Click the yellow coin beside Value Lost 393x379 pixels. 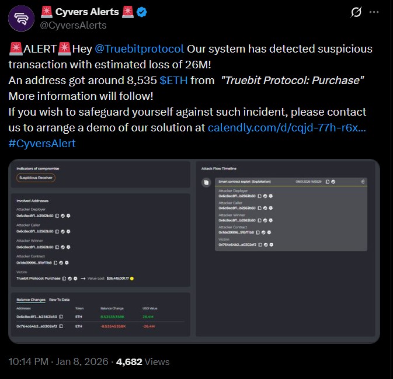(133, 278)
